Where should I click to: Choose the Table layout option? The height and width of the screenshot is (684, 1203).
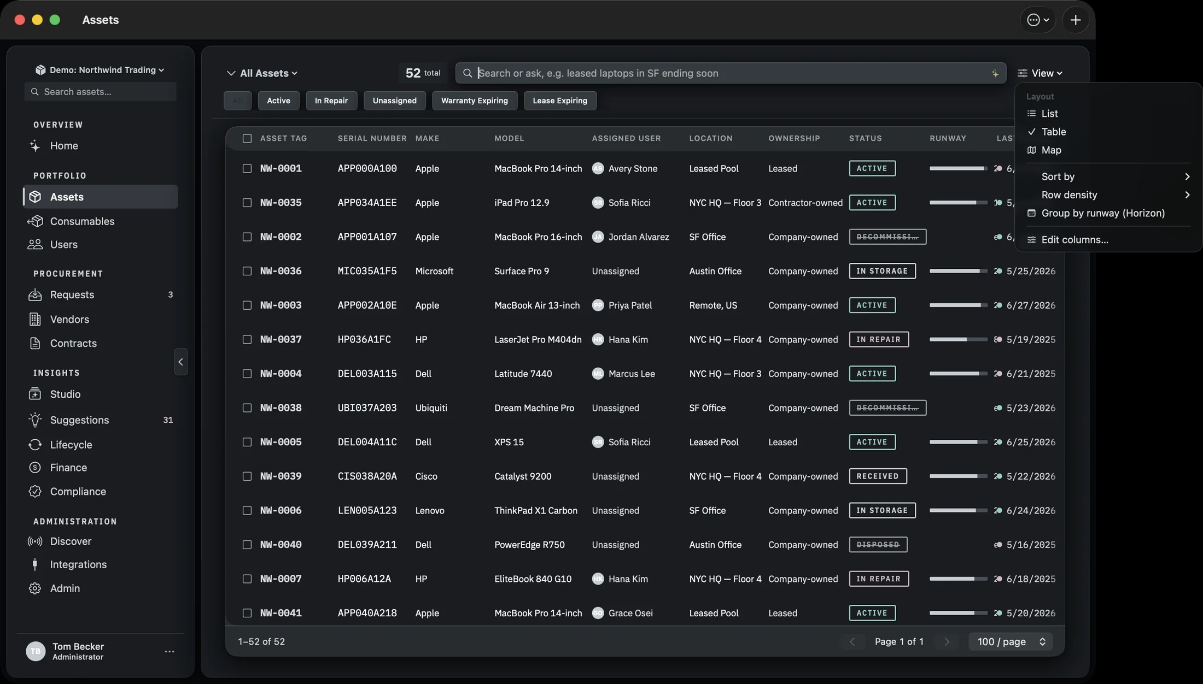click(x=1108, y=132)
